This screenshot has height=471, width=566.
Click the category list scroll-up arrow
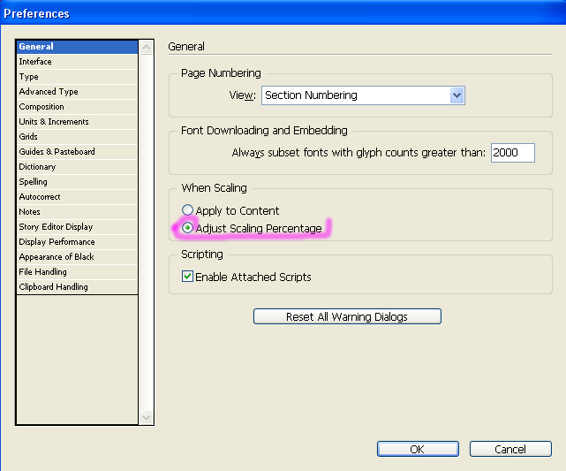147,48
